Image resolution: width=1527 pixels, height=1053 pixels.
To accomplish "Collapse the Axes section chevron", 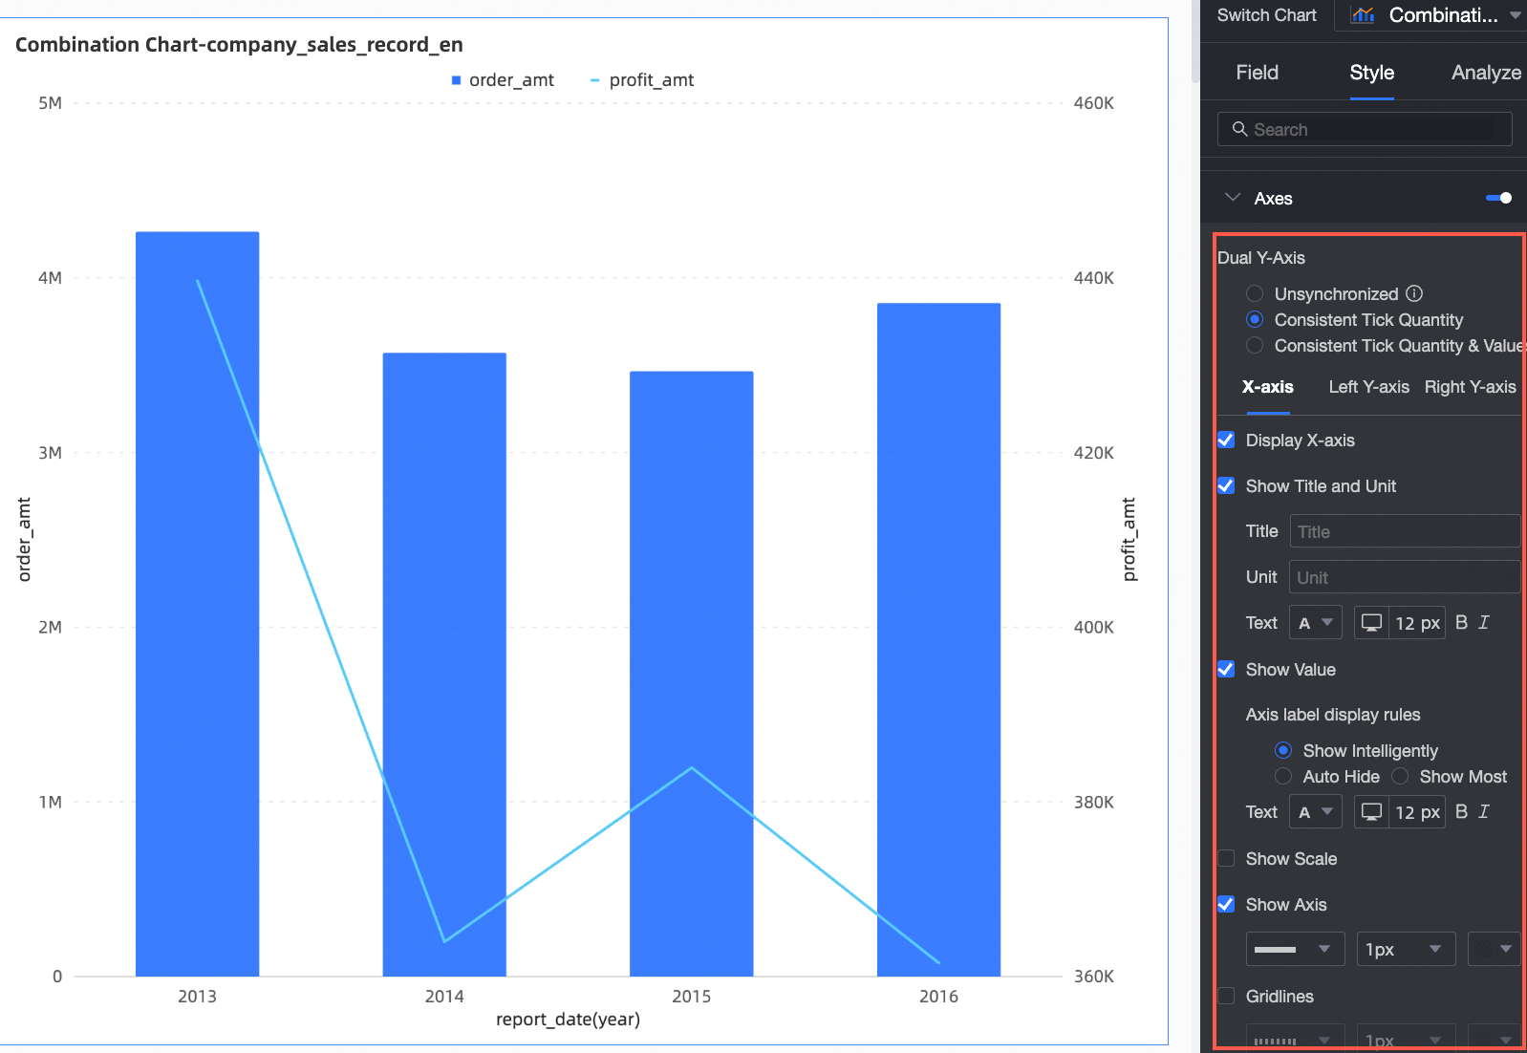I will (1233, 198).
